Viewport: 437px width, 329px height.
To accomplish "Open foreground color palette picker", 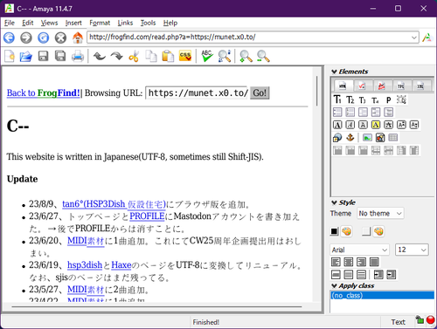I will (346, 231).
